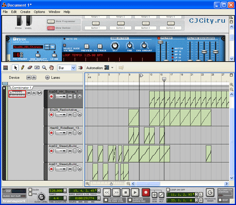
Task: Click New Dub button
Action: pyautogui.click(x=154, y=195)
